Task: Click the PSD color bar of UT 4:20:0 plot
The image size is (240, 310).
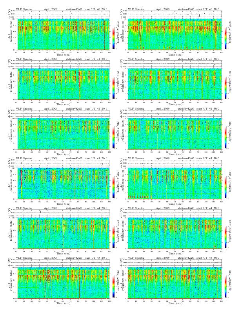Action: 113,237
